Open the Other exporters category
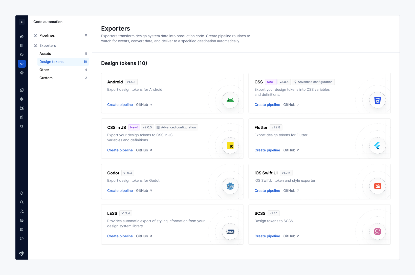Screen dimensions: 415x275 (63, 70)
